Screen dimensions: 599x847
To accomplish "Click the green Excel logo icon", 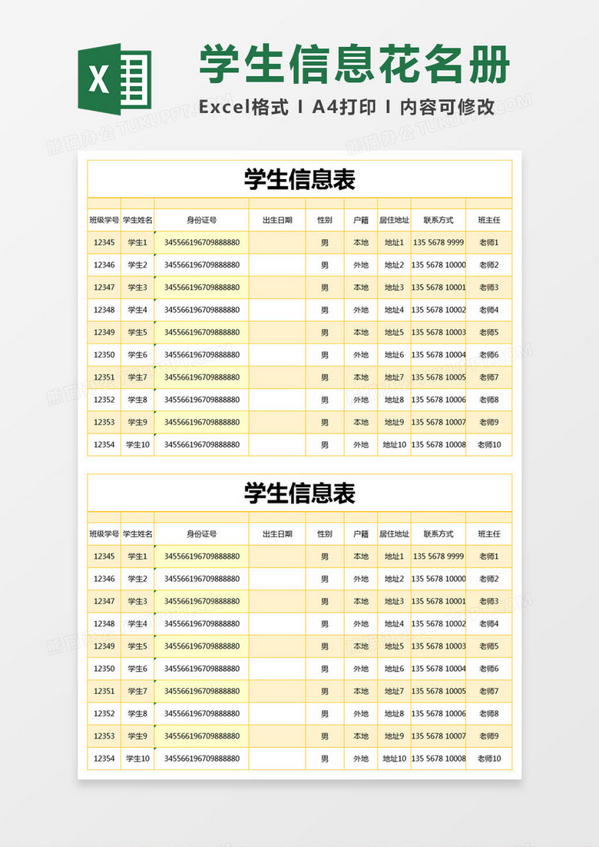I will click(x=114, y=79).
